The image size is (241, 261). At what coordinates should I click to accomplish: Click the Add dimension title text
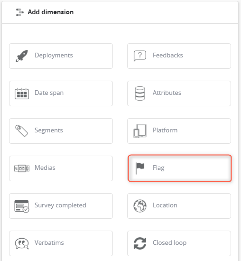tap(51, 12)
